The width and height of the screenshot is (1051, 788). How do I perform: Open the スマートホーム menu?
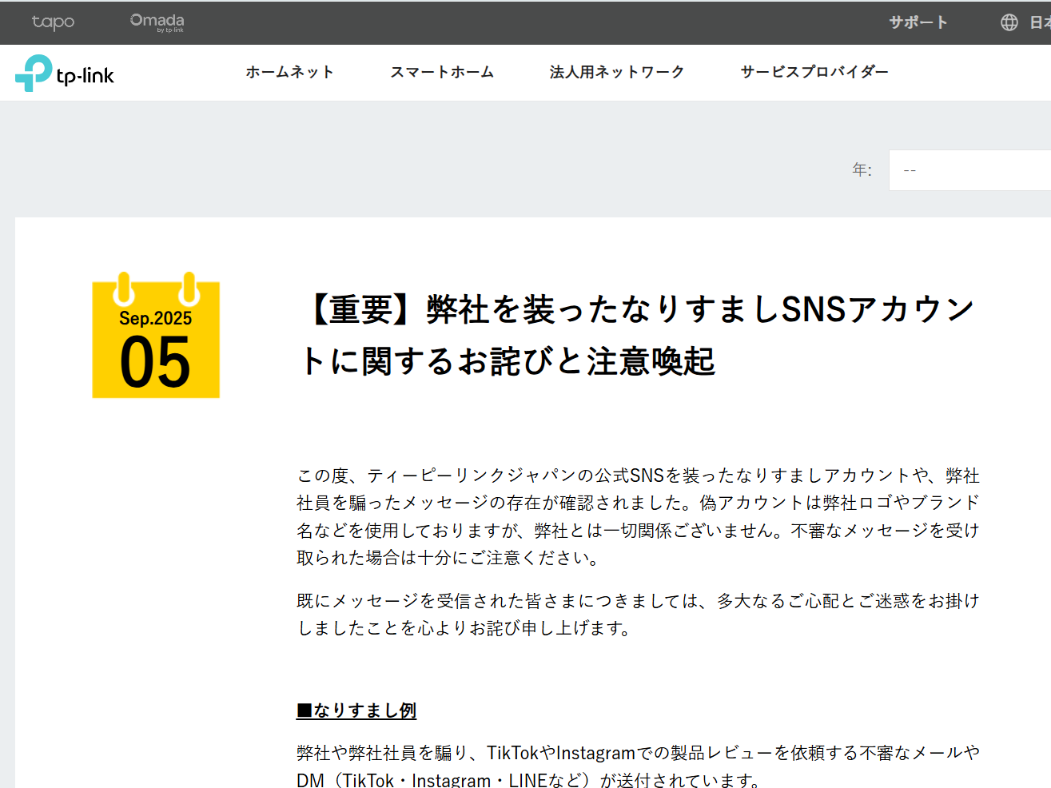(x=442, y=72)
